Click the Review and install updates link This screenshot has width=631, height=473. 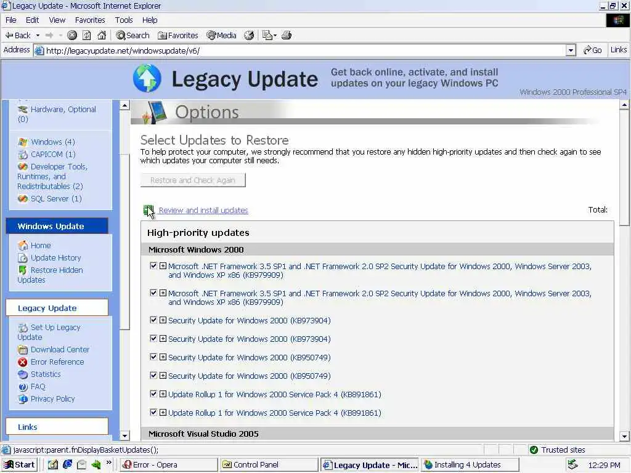[203, 211]
